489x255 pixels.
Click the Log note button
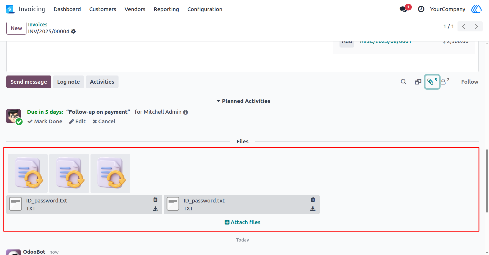(x=69, y=82)
